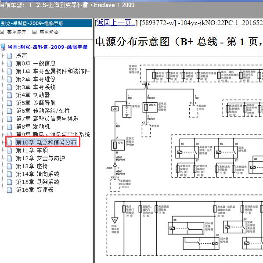This screenshot has width=263, height=263.
Task: Click page icon beside 第2章 车身维修
Action: pyautogui.click(x=10, y=79)
